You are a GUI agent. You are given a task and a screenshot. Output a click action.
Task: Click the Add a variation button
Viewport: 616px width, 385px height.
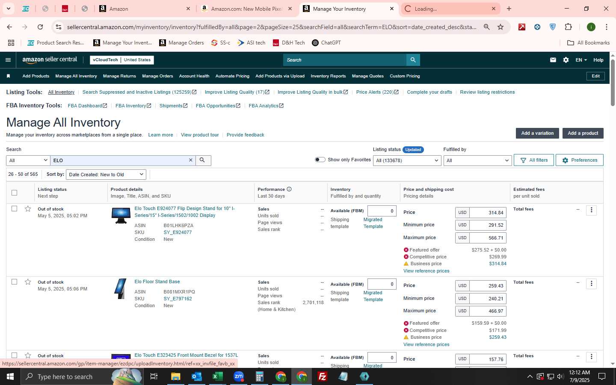pos(537,133)
